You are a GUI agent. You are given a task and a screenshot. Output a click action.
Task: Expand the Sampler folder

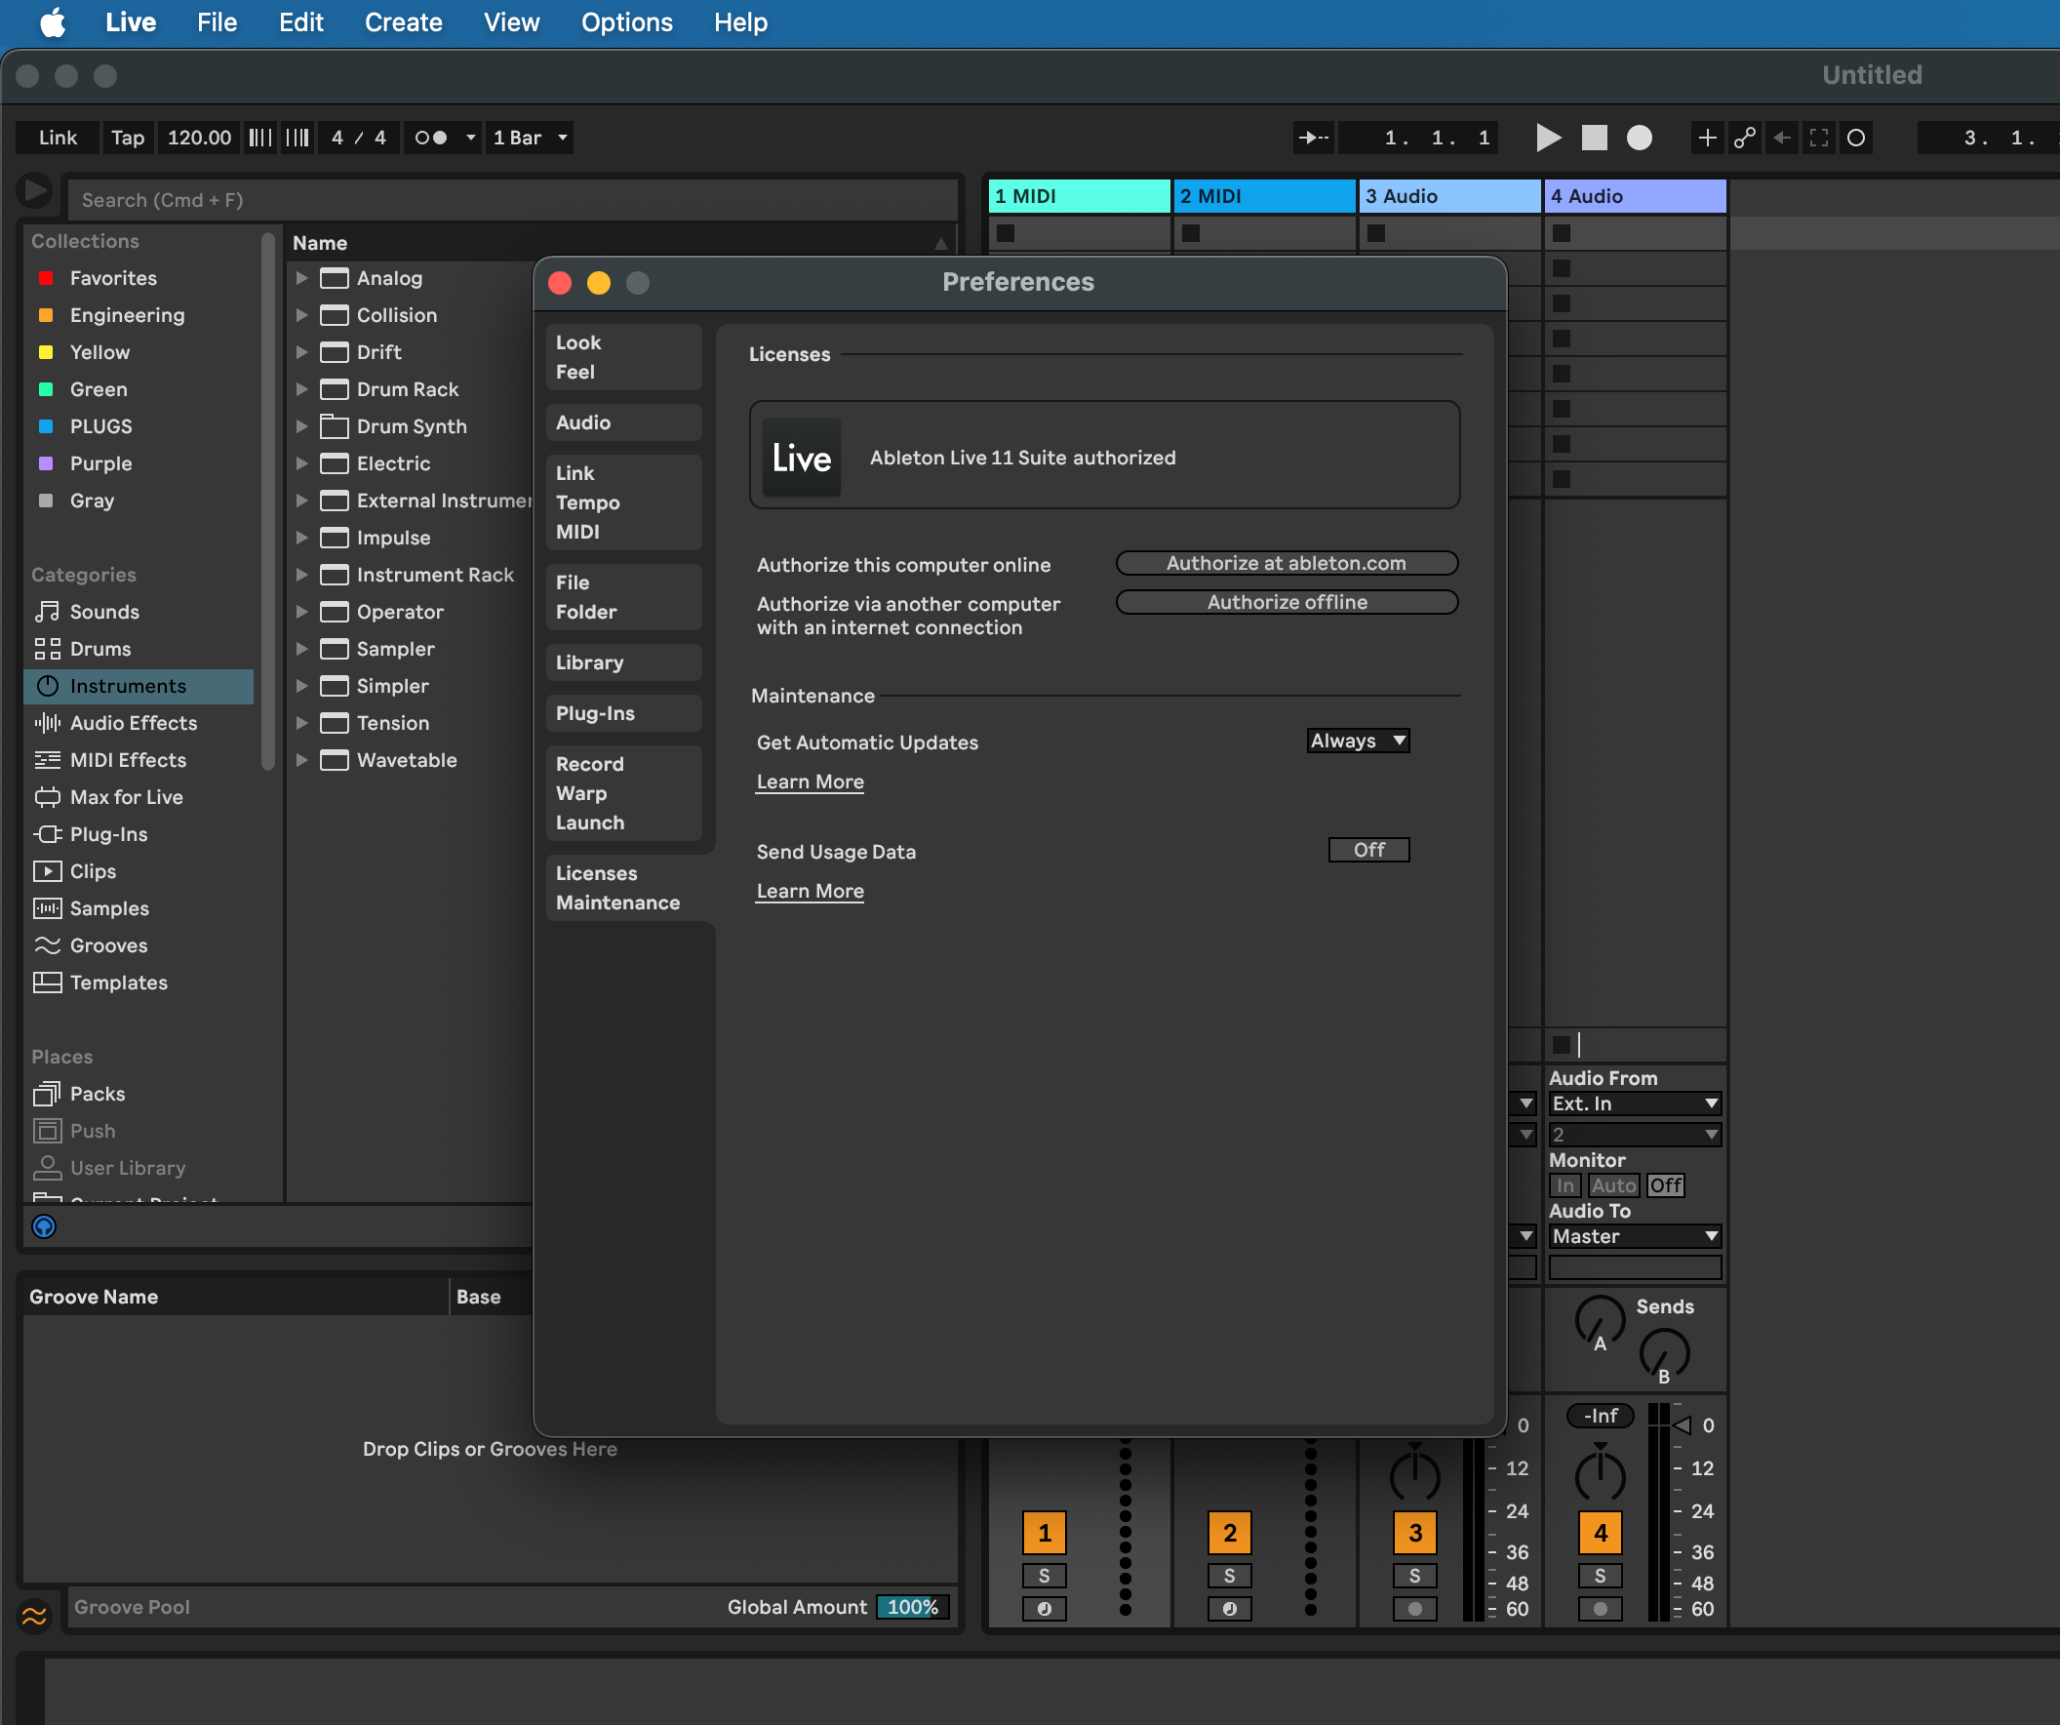coord(302,649)
